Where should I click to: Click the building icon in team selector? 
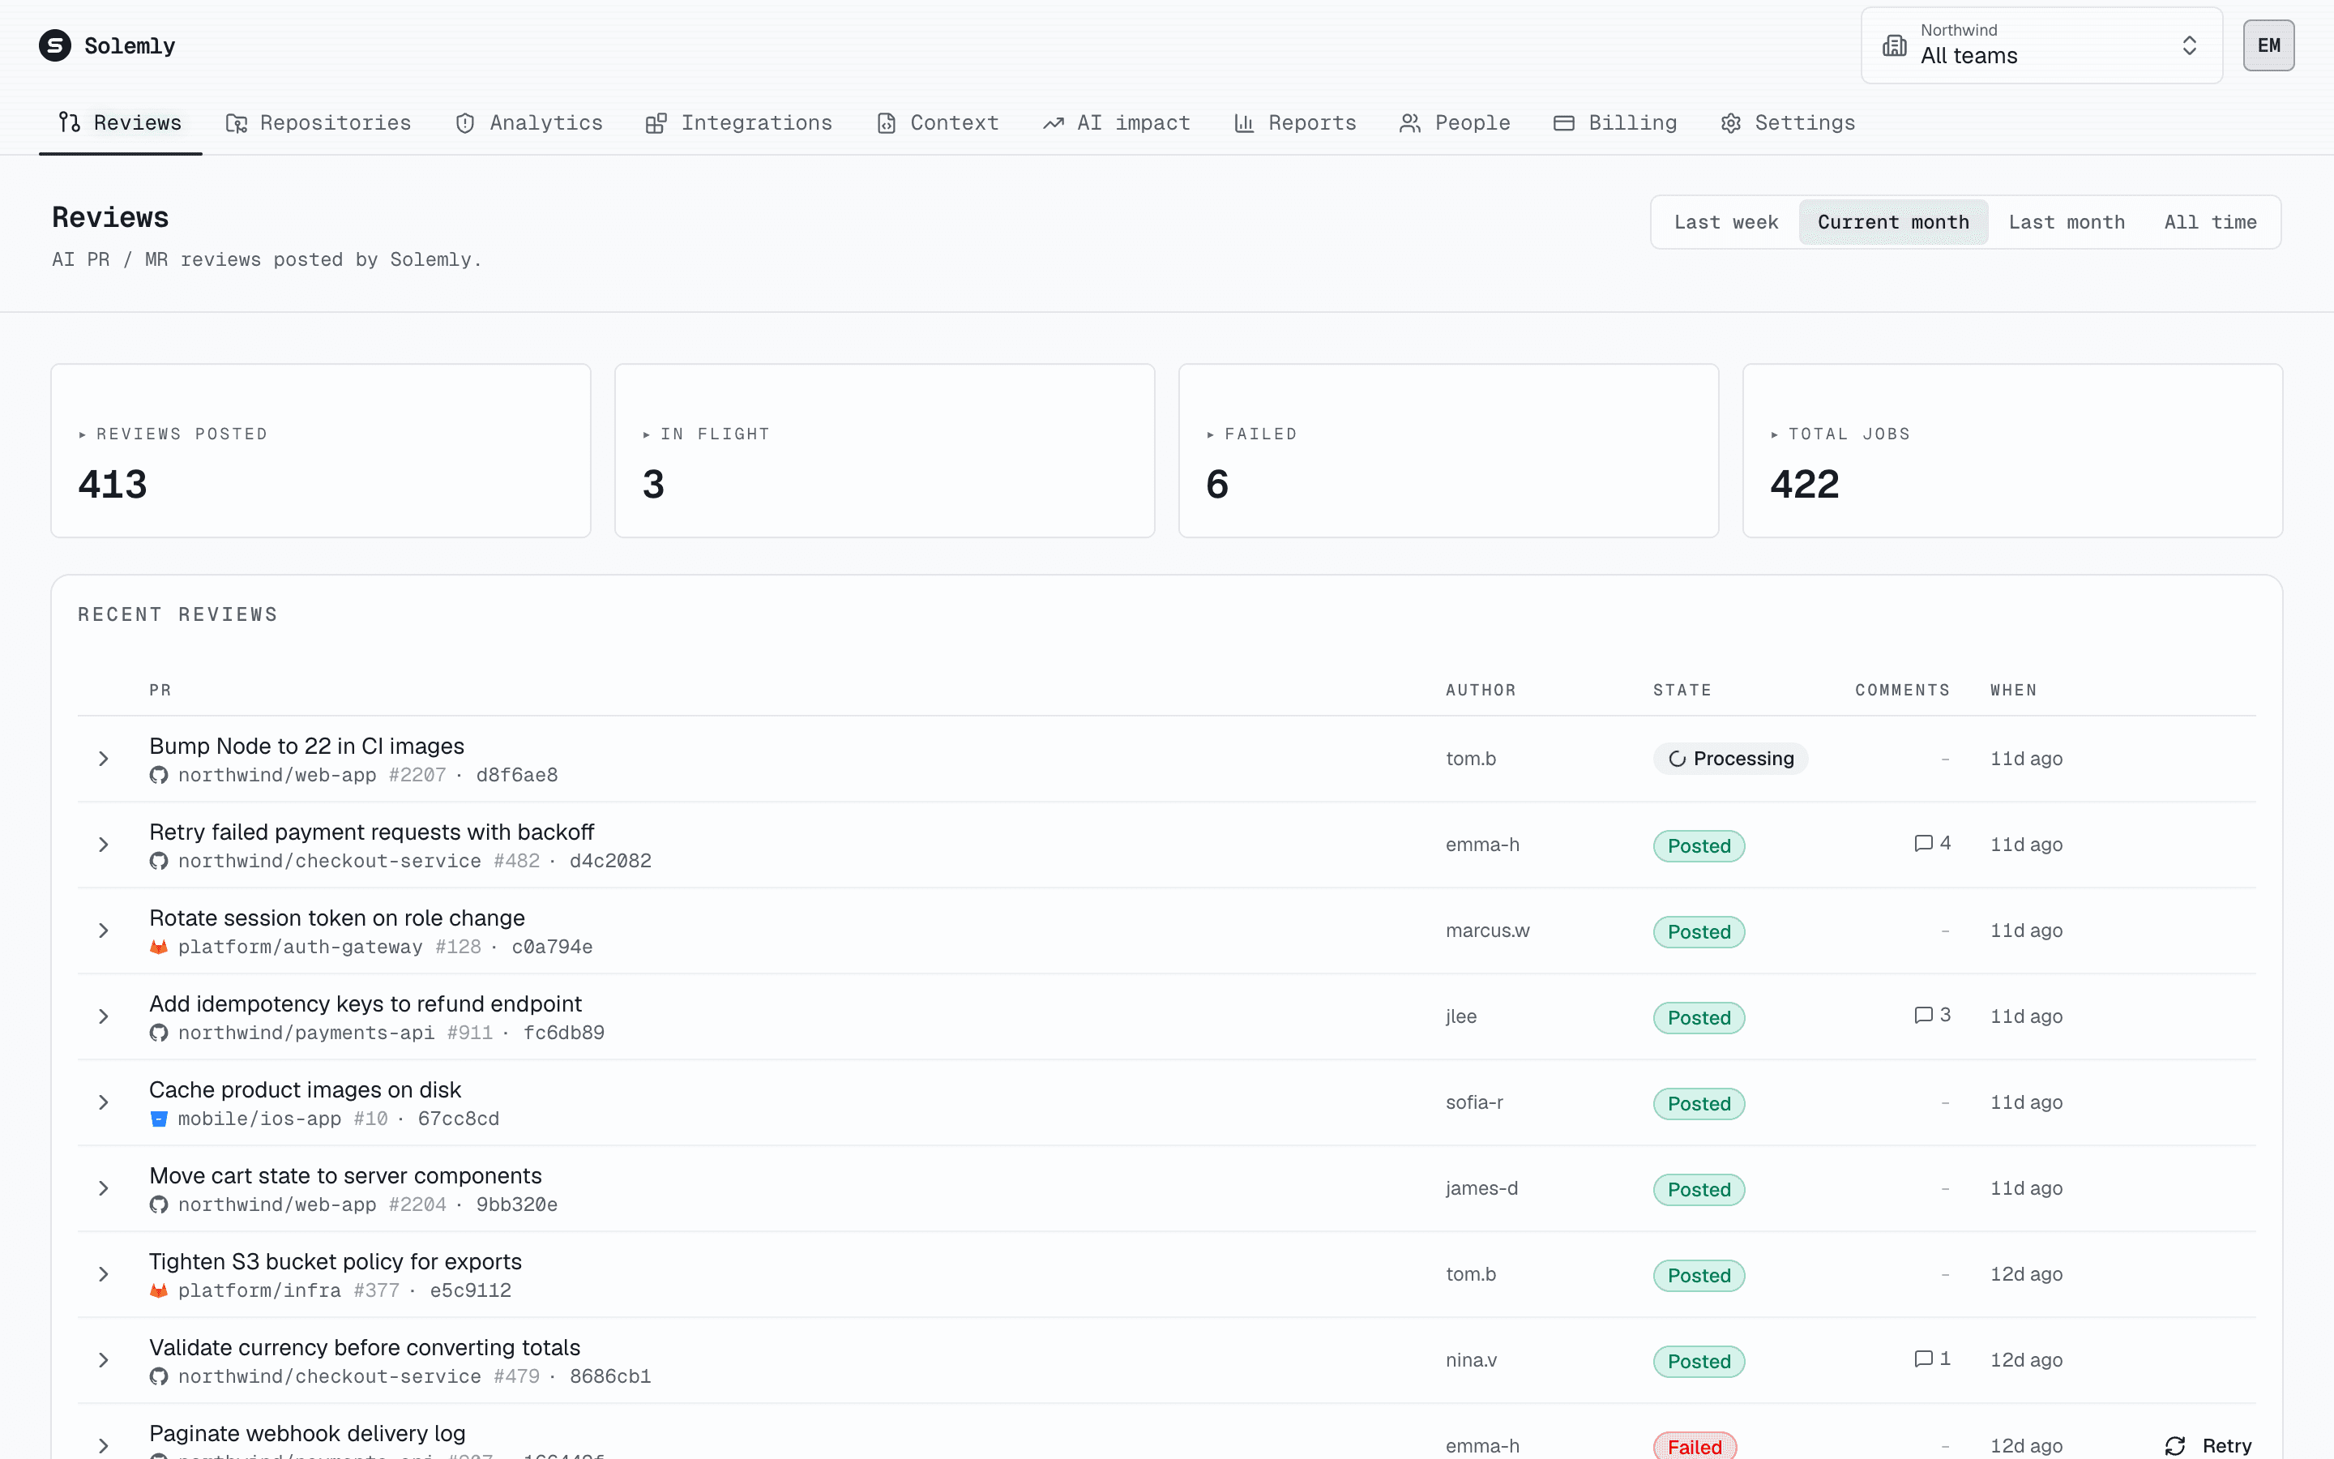click(1894, 45)
